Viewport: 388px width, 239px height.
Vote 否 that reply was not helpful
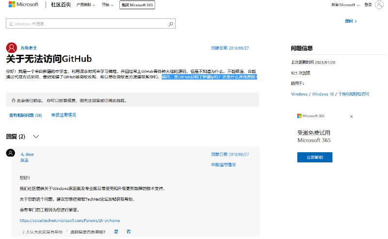tap(129, 232)
